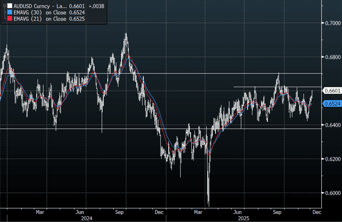Click the 0.6200 price axis label
342x222 pixels.
(x=331, y=159)
